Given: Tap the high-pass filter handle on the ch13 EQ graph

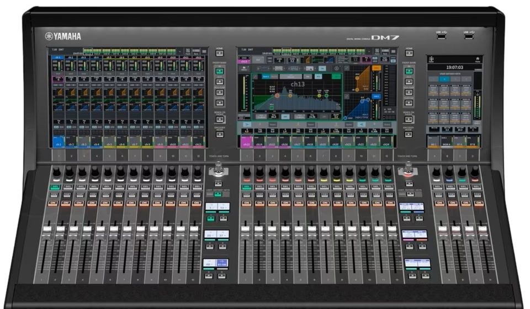Looking at the screenshot, I should pos(272,107).
